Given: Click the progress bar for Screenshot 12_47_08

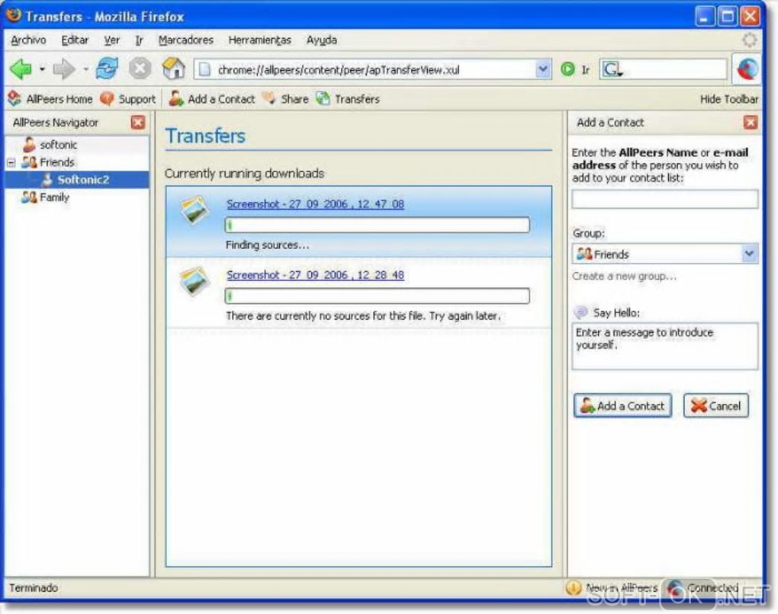Looking at the screenshot, I should pos(377,225).
